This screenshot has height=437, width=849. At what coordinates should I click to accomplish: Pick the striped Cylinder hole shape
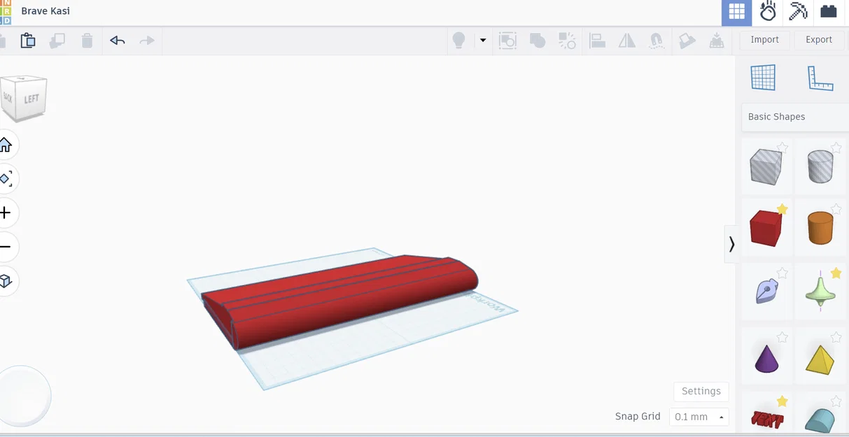pos(820,168)
